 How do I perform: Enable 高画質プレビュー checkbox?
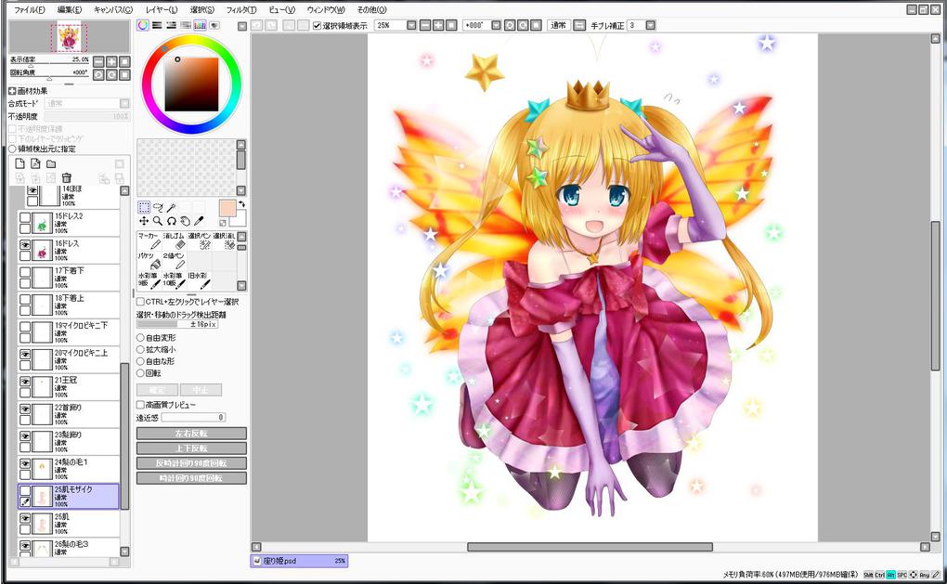[x=140, y=405]
